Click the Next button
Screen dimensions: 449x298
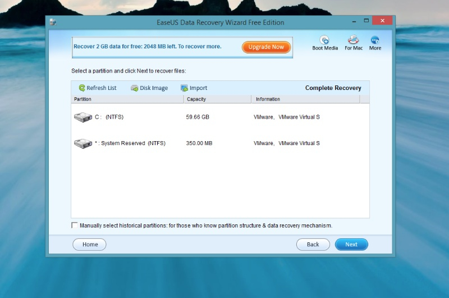(351, 245)
